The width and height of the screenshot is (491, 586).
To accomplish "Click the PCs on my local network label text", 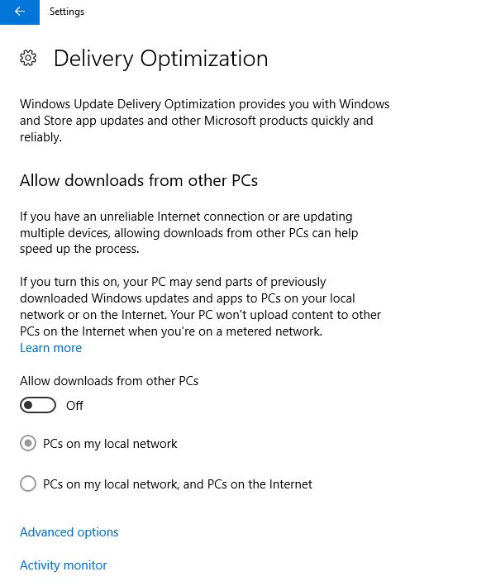I will (x=110, y=444).
